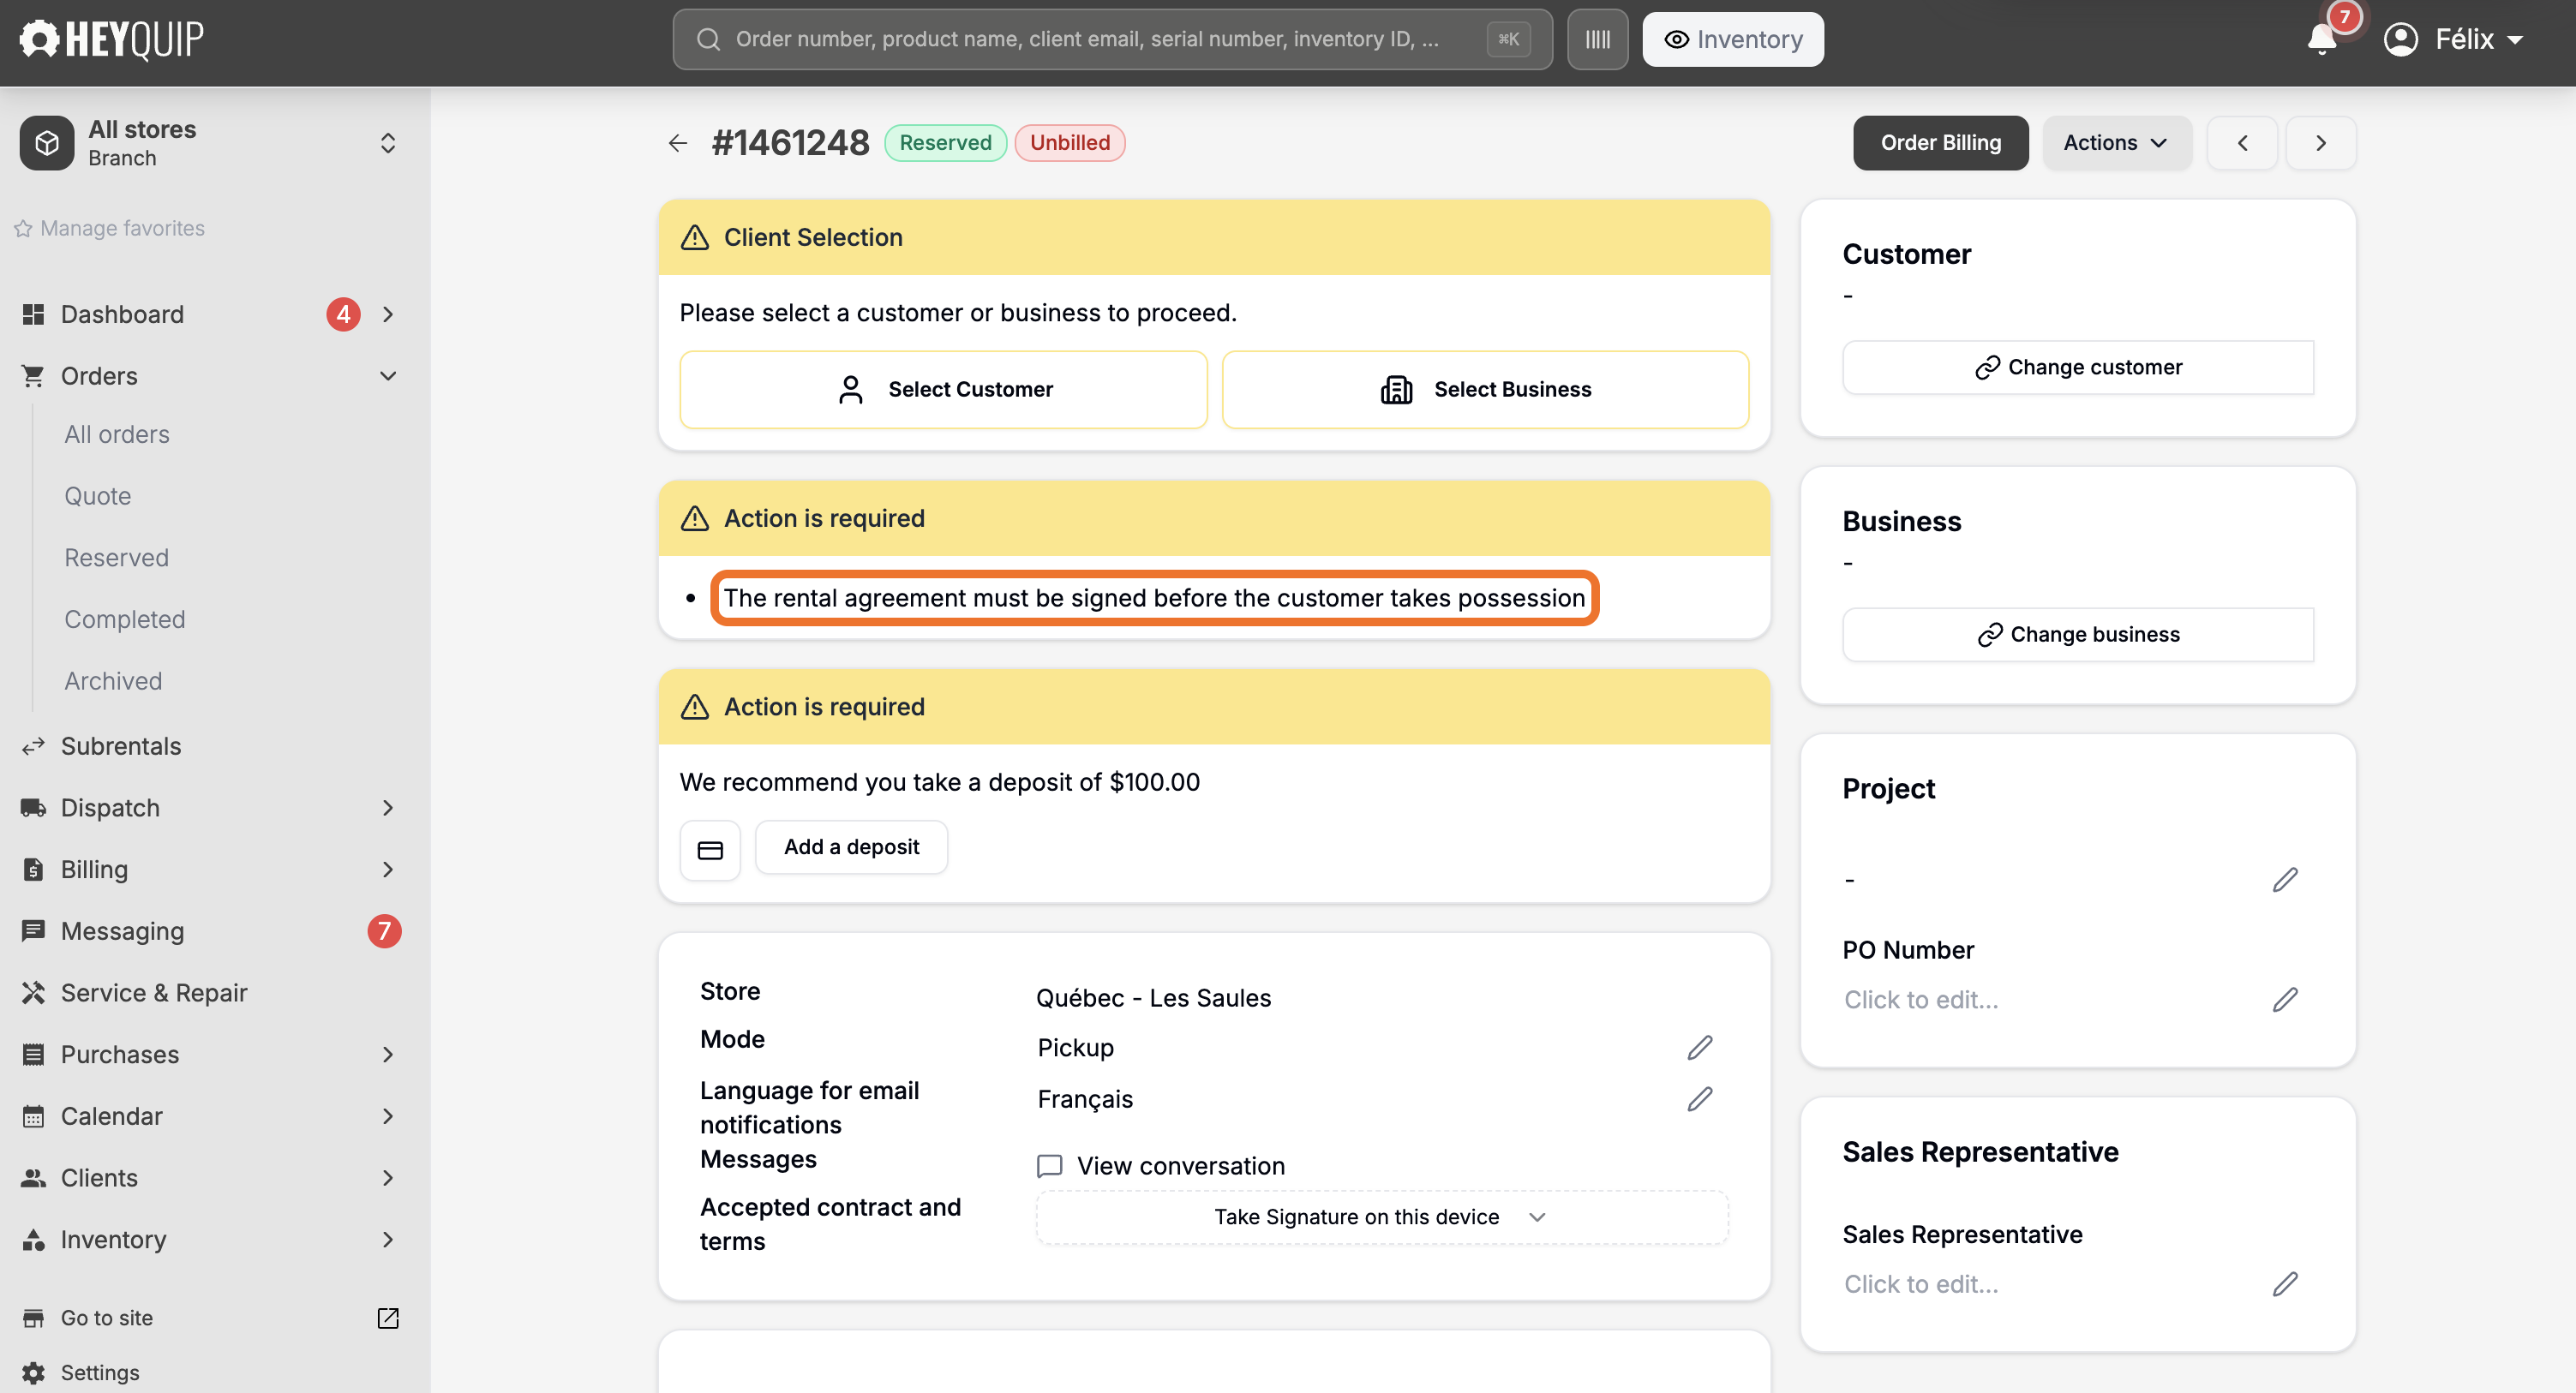Open the Félix user menu

point(2454,39)
